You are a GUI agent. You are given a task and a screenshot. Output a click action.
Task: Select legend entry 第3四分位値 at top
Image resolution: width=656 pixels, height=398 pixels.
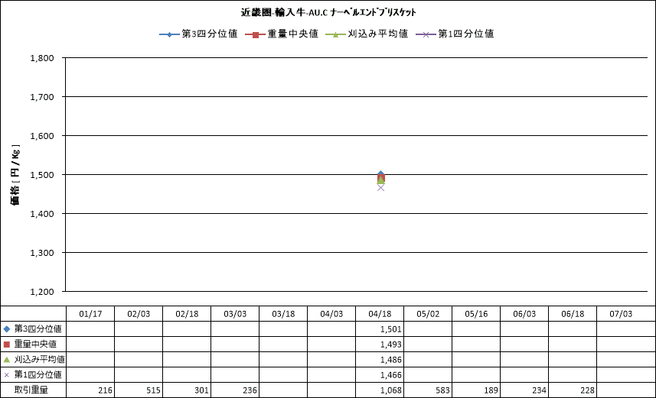pos(199,34)
